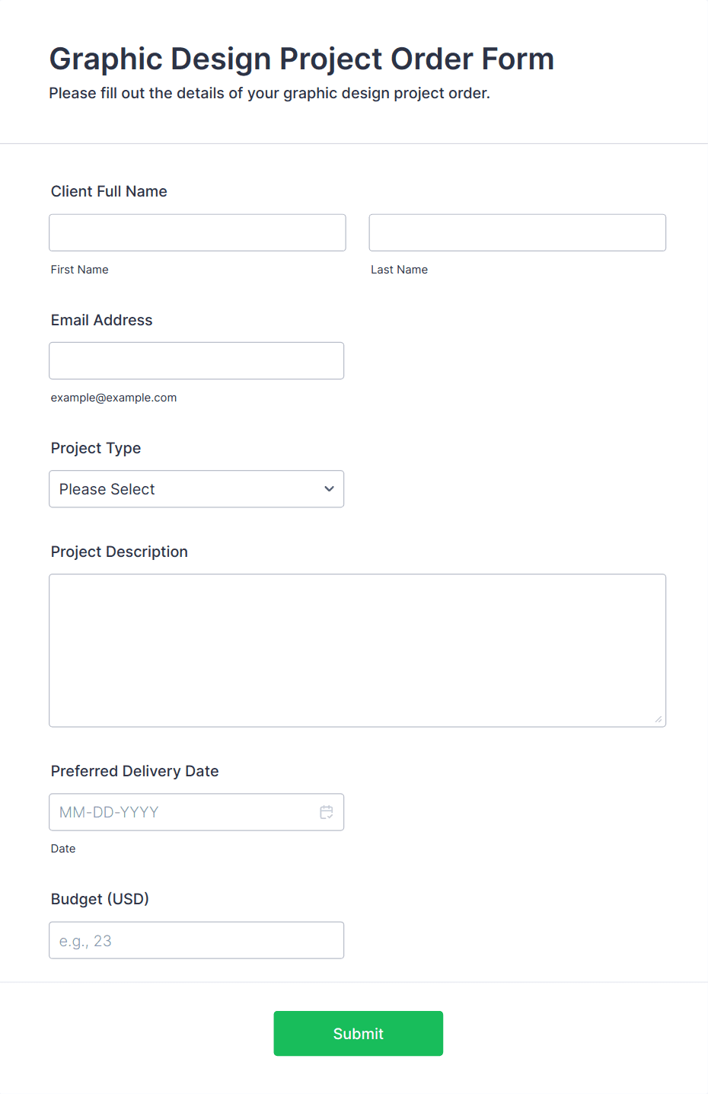Click the 'Client Full Name' label

pos(109,191)
